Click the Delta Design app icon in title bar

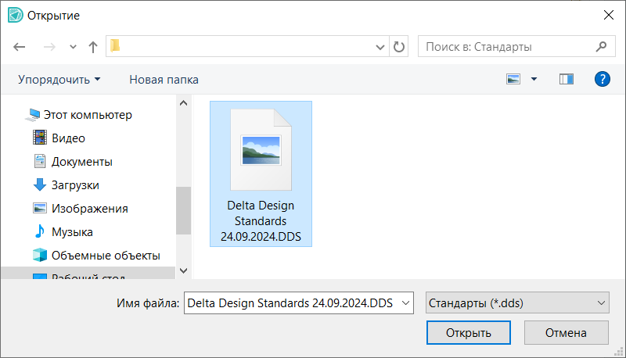click(x=15, y=15)
